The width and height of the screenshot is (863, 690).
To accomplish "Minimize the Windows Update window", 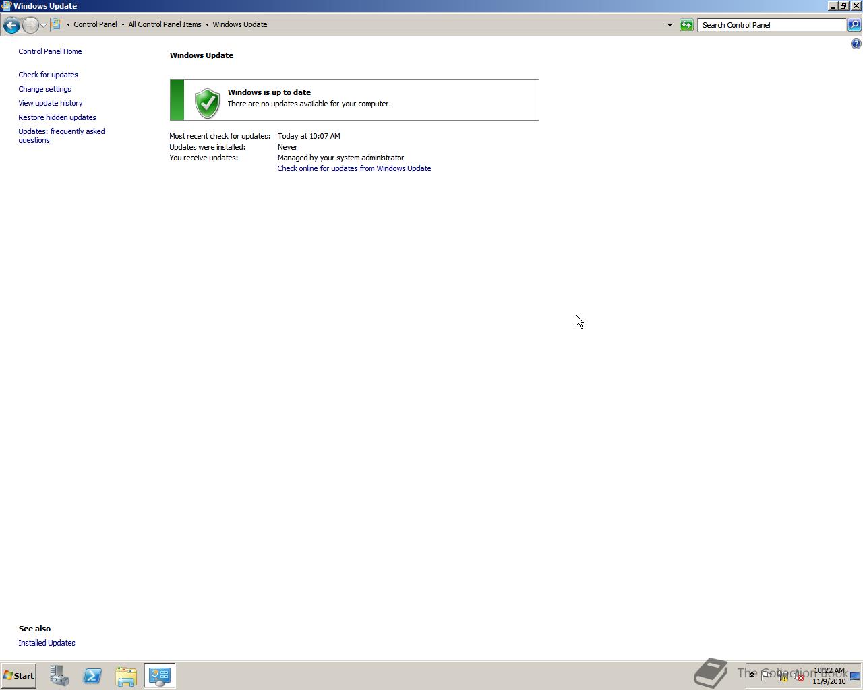I will point(833,5).
